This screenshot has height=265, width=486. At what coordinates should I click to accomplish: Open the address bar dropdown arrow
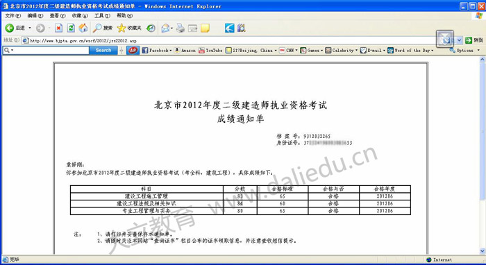pyautogui.click(x=460, y=40)
